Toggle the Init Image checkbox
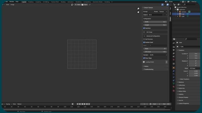Viewport: 202px width, 113px height. click(x=144, y=32)
